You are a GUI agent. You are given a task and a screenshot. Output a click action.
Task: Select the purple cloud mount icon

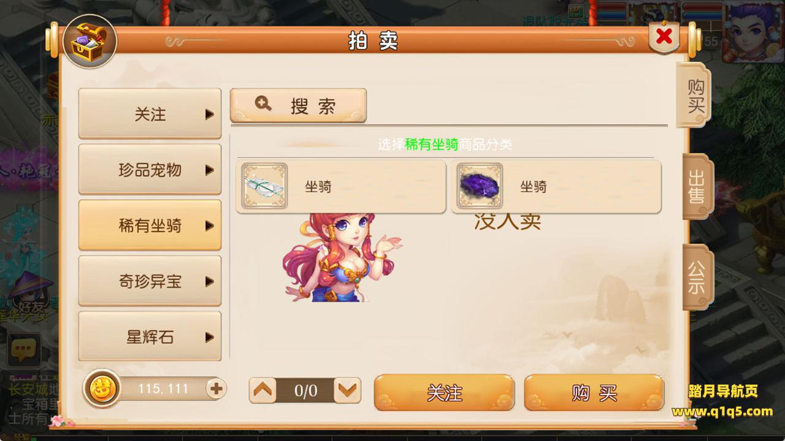[480, 186]
